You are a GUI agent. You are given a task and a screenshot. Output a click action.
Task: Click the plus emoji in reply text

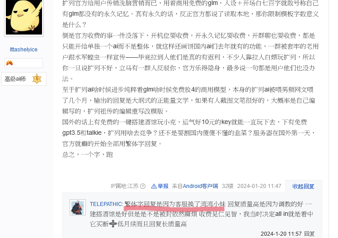click(x=113, y=224)
